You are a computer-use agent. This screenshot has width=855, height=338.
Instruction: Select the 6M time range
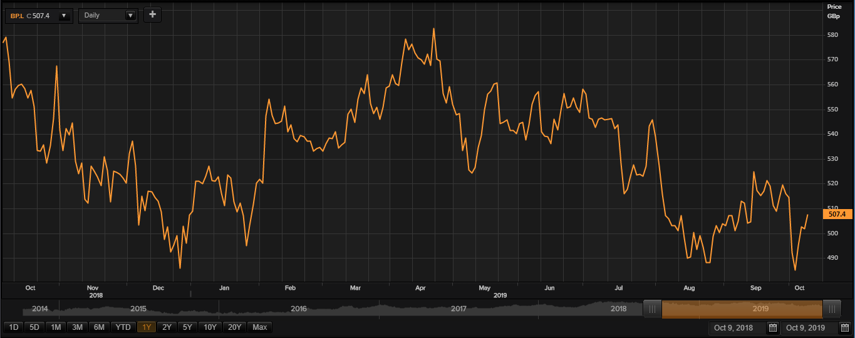click(99, 327)
